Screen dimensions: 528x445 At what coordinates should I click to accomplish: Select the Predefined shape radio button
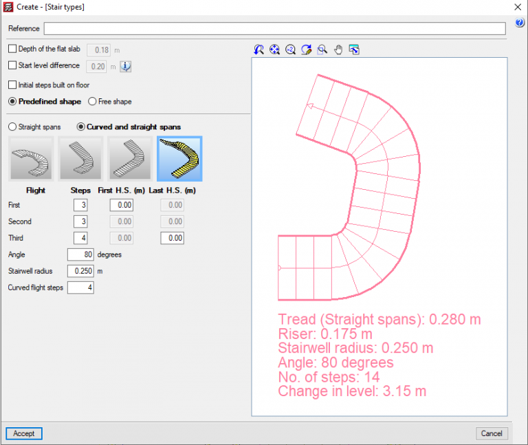click(12, 101)
